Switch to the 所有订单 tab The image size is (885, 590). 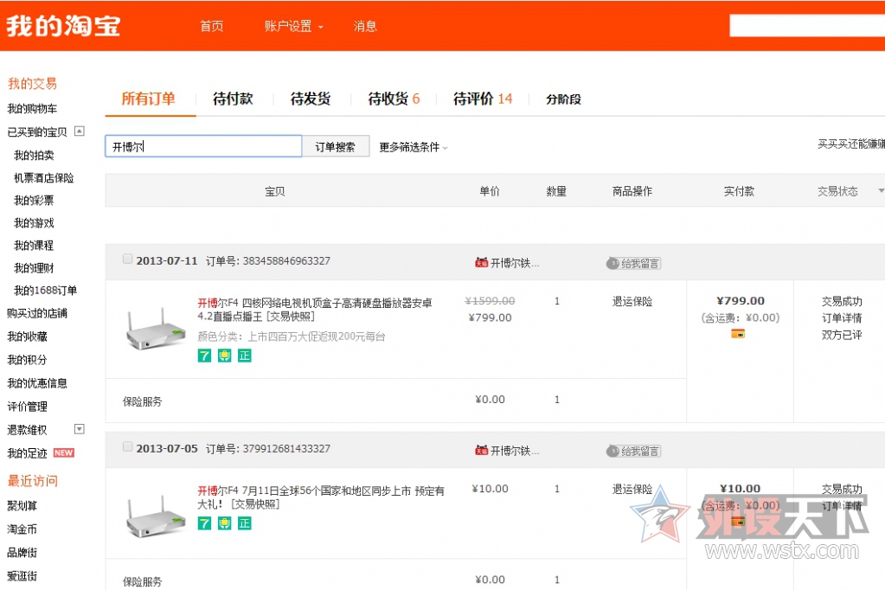pyautogui.click(x=149, y=99)
